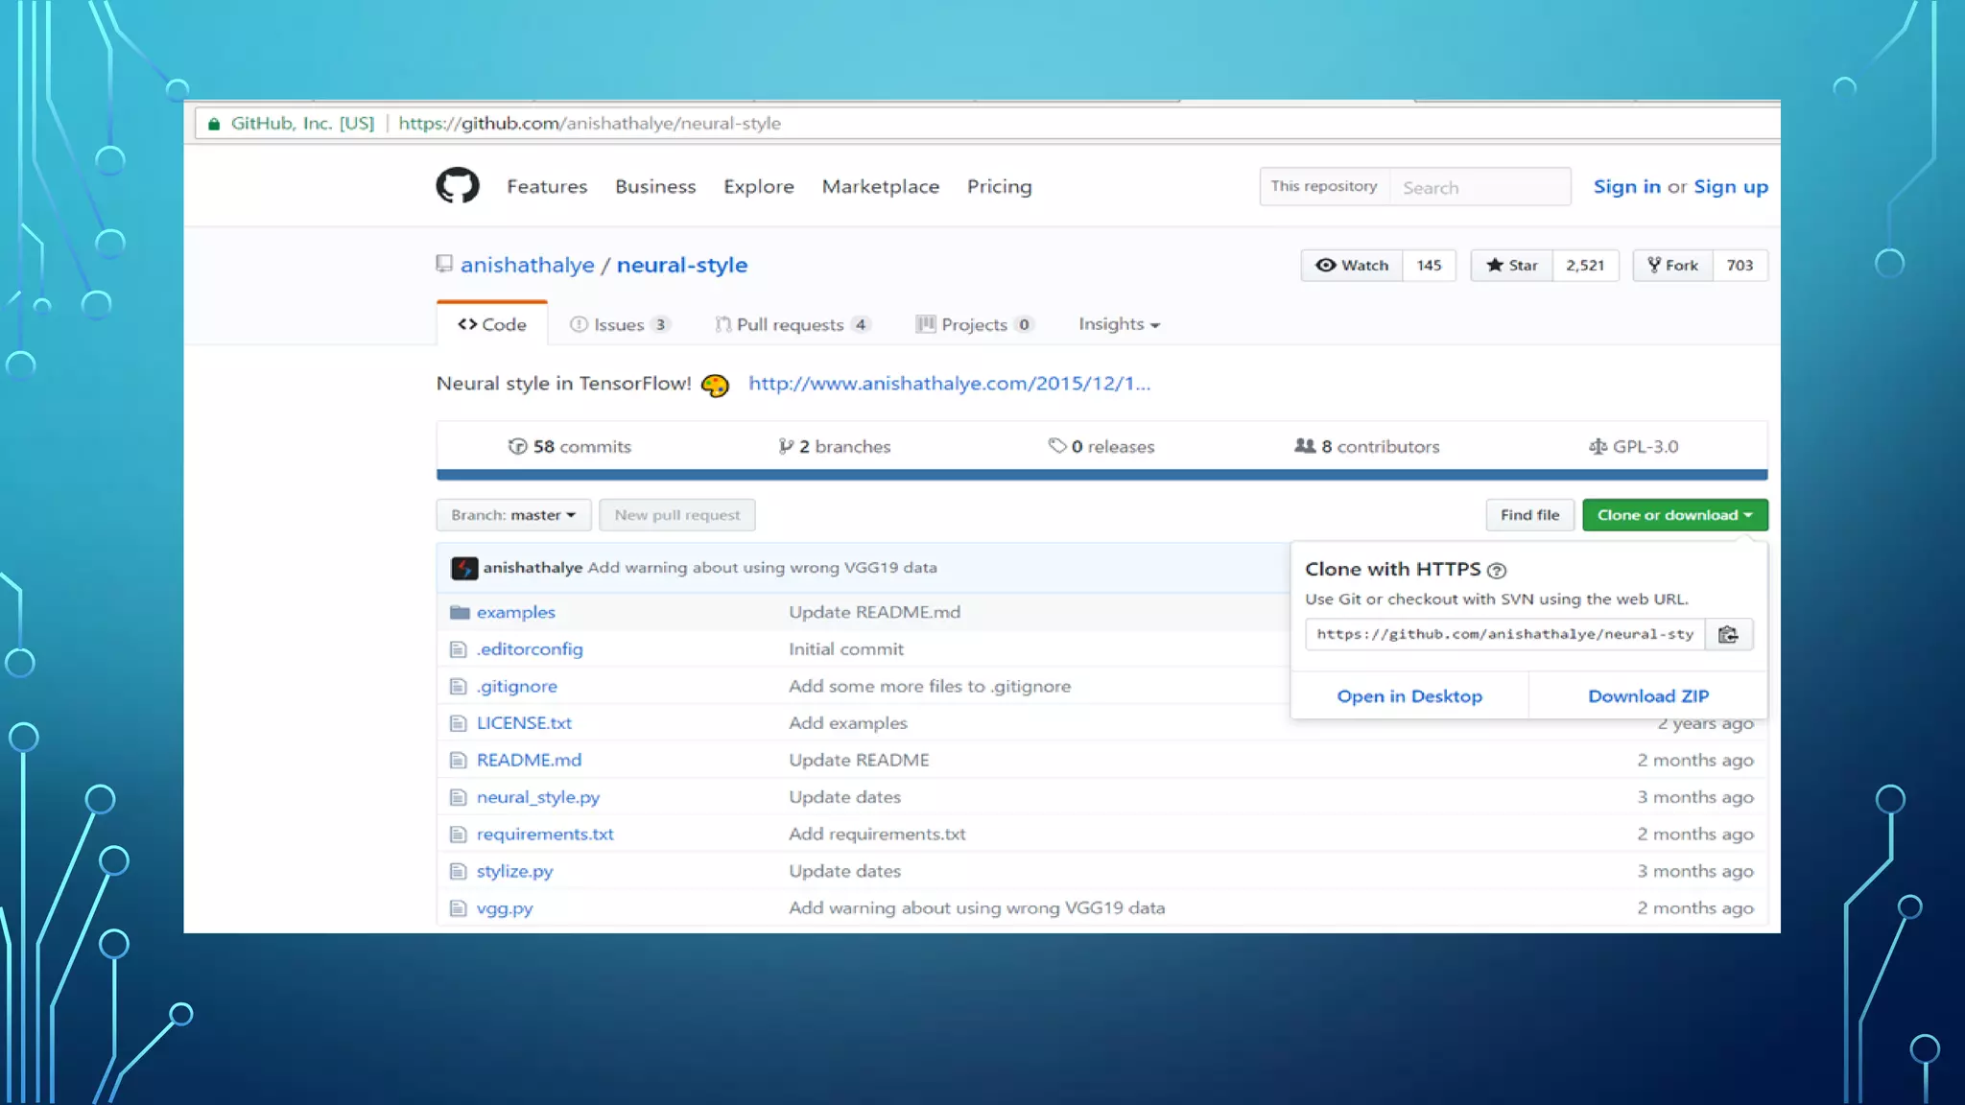Open the Pull requests tab
The image size is (1965, 1105).
point(791,325)
